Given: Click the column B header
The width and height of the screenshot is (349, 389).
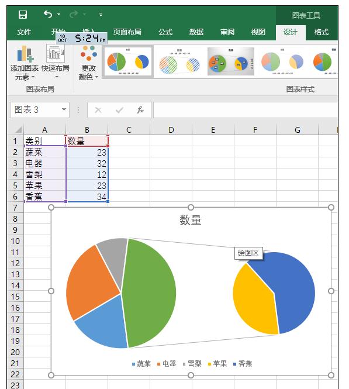Looking at the screenshot, I should click(x=87, y=130).
